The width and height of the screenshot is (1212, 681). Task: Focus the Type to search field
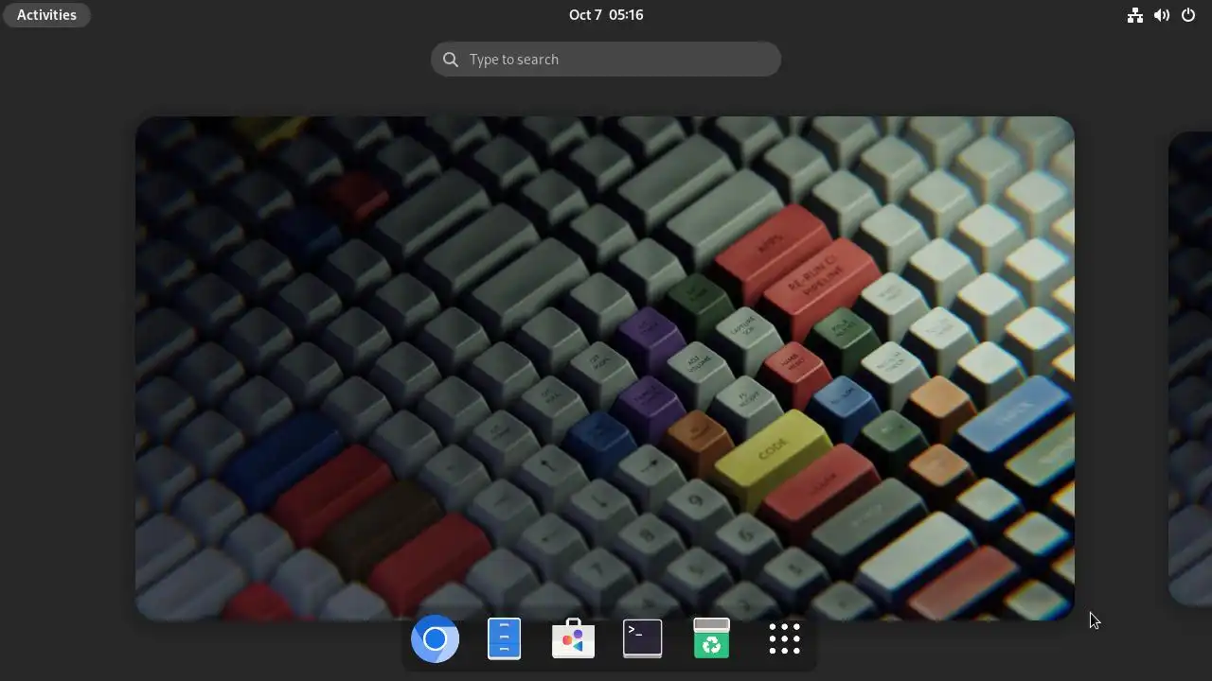tap(606, 59)
